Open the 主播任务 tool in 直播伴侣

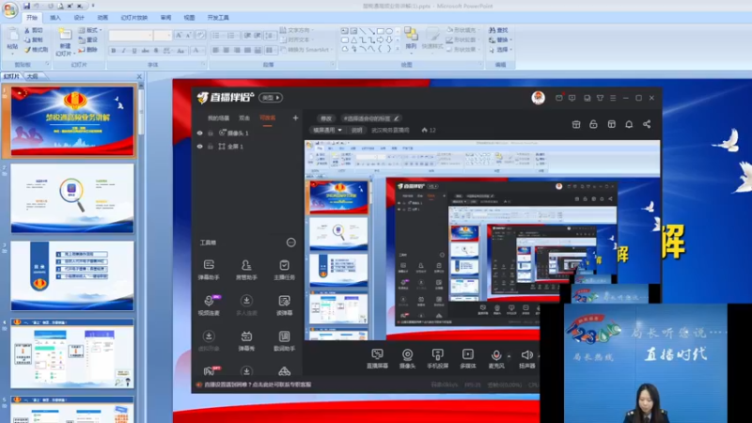(x=284, y=270)
